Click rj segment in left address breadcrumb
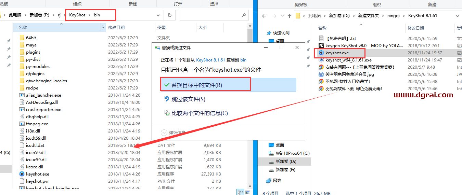462x195 pixels. click(x=59, y=15)
